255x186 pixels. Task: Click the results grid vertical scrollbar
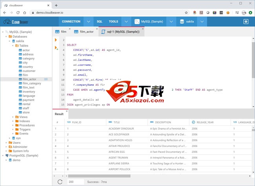coord(253,130)
